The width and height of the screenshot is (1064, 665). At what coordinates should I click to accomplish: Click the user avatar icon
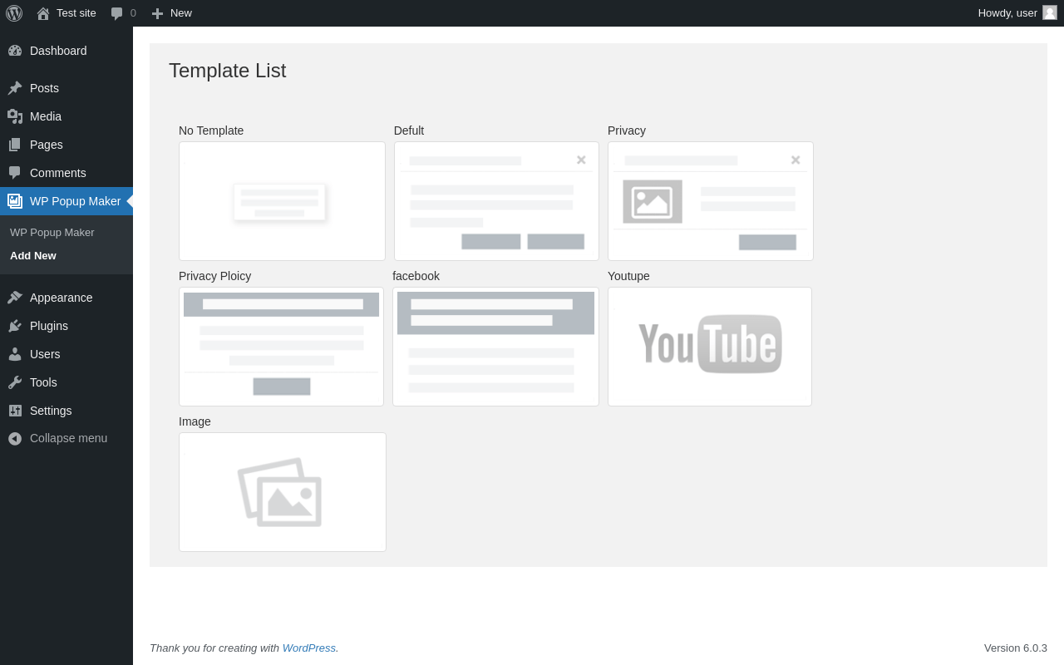(x=1050, y=12)
